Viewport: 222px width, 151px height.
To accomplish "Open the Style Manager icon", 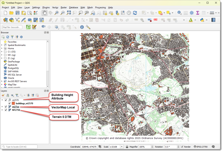I will click(36, 13).
